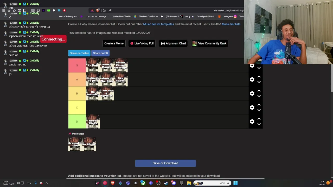The image size is (333, 187).
Task: Move tier B row up with chevron
Action: point(259,91)
